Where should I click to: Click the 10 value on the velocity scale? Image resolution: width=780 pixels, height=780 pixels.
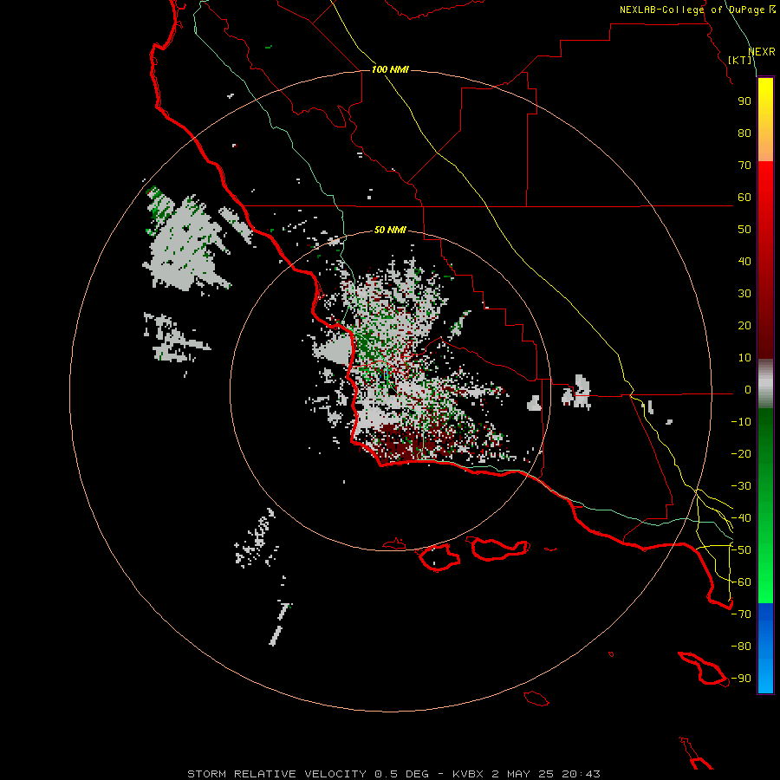coord(744,358)
